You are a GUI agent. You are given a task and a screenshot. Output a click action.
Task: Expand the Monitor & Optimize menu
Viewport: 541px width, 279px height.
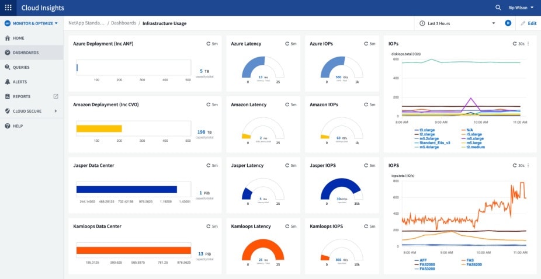click(x=32, y=23)
